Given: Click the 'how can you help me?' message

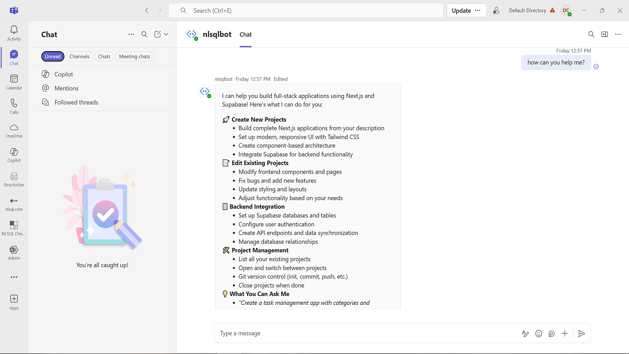Looking at the screenshot, I should (556, 62).
